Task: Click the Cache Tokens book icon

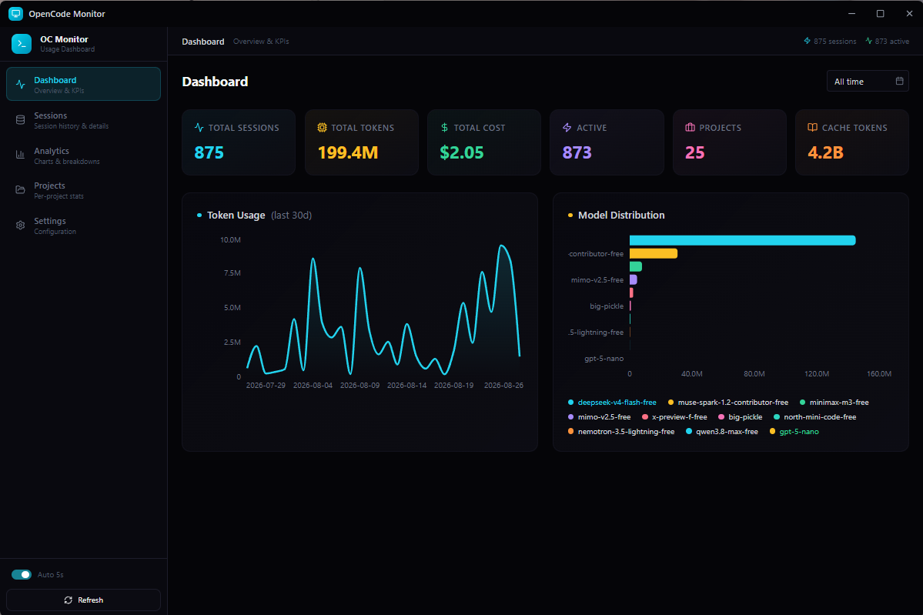Action: pos(812,128)
